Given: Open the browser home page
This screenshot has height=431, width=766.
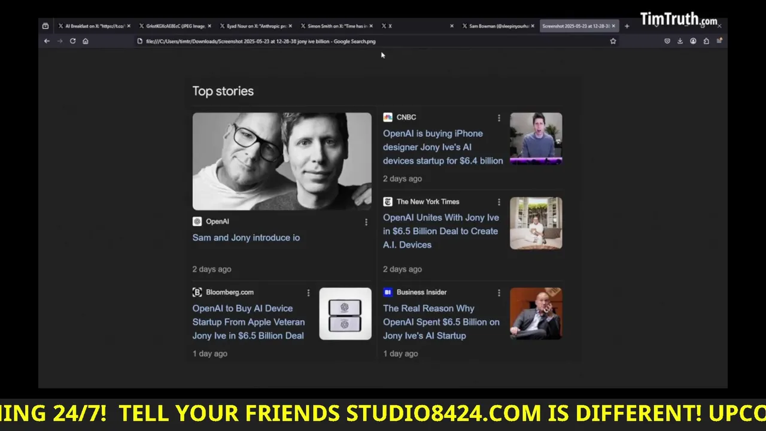Looking at the screenshot, I should pos(86,41).
